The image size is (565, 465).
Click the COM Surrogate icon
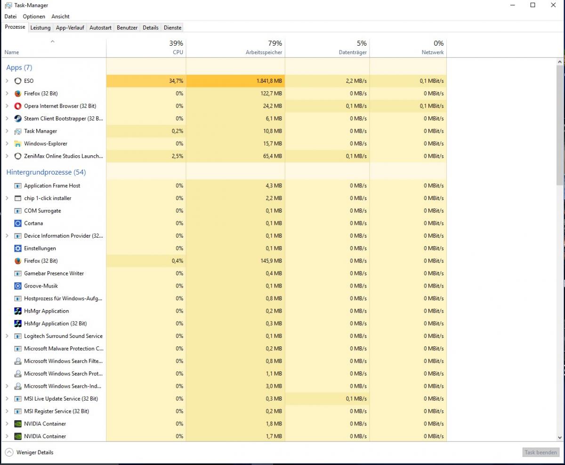click(x=18, y=211)
